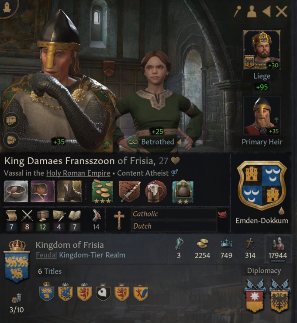Image resolution: width=297 pixels, height=323 pixels.
Task: Expand the Betrothed arrow next to spouse
Action: pyautogui.click(x=179, y=142)
